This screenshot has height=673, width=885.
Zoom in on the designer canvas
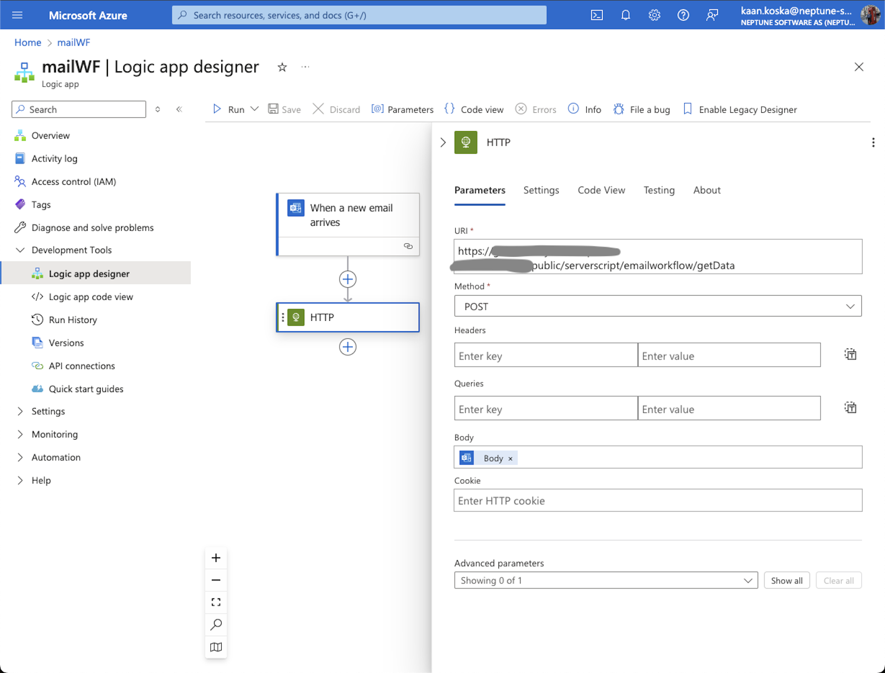pos(216,558)
